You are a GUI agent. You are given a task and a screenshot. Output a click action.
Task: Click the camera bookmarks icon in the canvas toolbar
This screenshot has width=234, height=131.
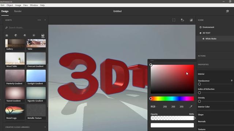coord(182,20)
